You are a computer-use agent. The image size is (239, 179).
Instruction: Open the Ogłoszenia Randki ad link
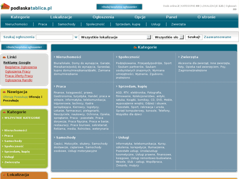(x=19, y=80)
